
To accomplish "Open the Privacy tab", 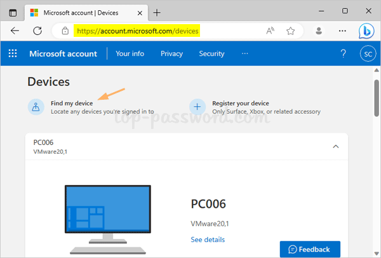I will pyautogui.click(x=171, y=53).
